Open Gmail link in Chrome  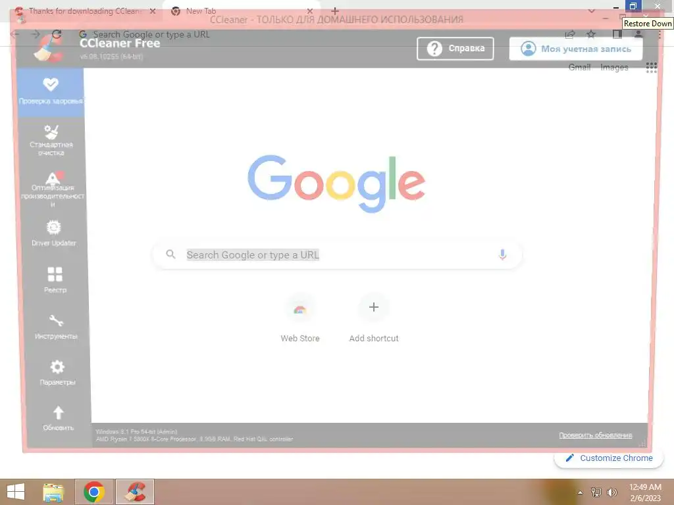tap(579, 68)
